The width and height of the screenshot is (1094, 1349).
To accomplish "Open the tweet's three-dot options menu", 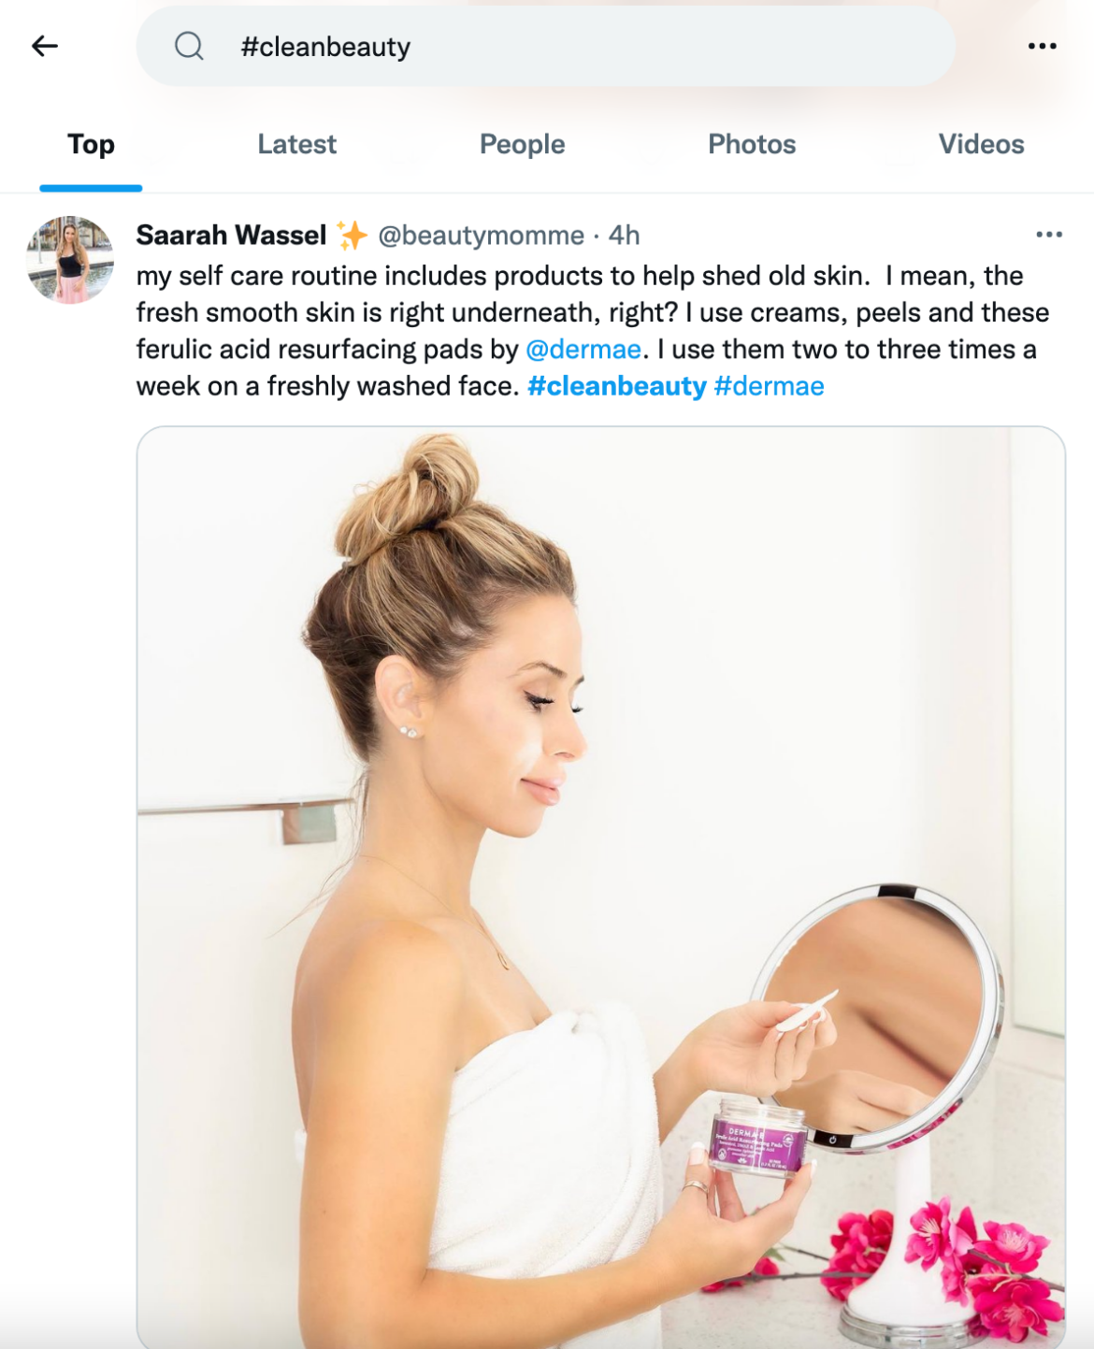I will pyautogui.click(x=1049, y=233).
